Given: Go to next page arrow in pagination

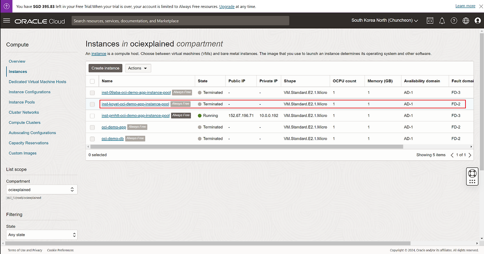Looking at the screenshot, I should [470, 155].
